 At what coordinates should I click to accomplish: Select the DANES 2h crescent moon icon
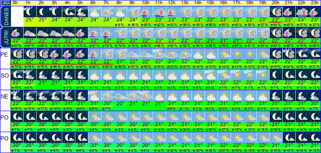point(43,12)
